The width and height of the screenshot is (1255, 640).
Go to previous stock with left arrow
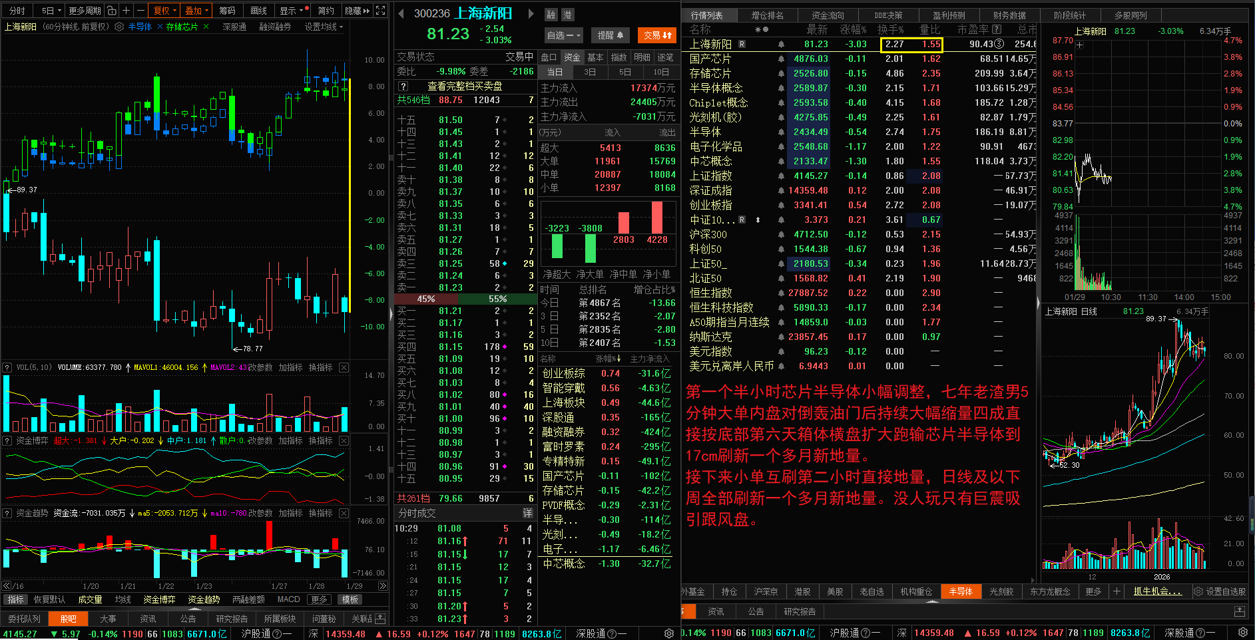401,13
